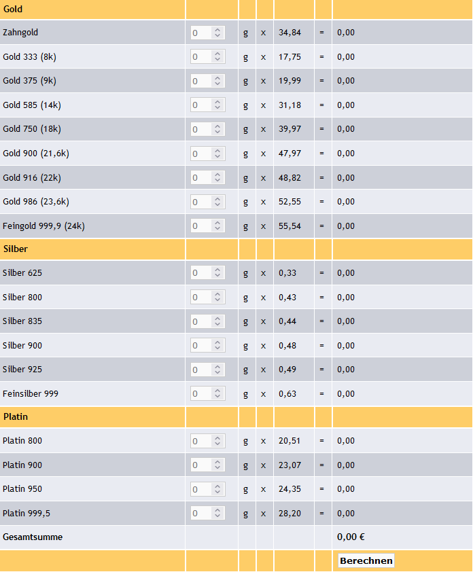Screen dimensions: 473x572
Task: Decrease the Gold 900 (21,6k) gram value
Action: tap(217, 156)
